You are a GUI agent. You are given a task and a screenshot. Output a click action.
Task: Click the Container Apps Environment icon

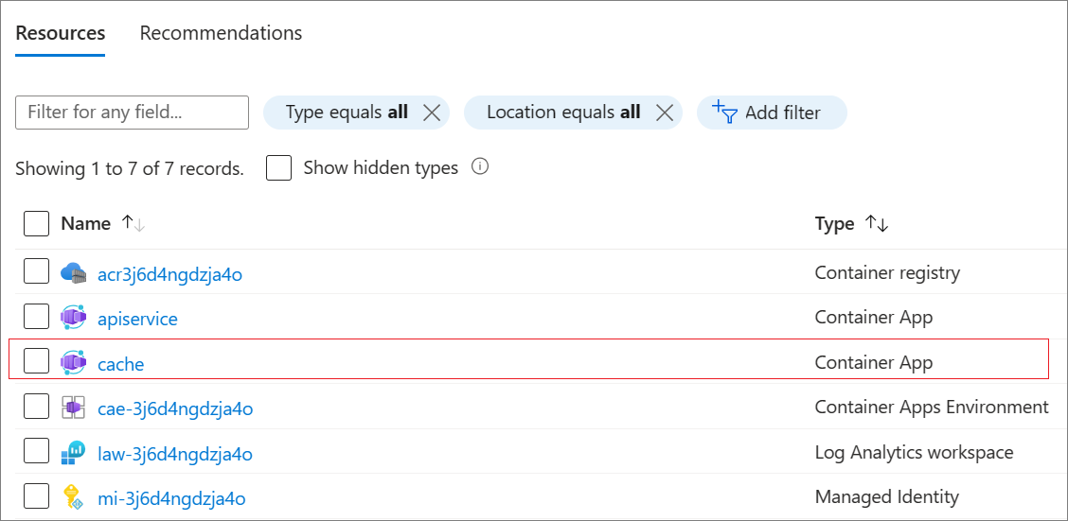click(x=74, y=408)
